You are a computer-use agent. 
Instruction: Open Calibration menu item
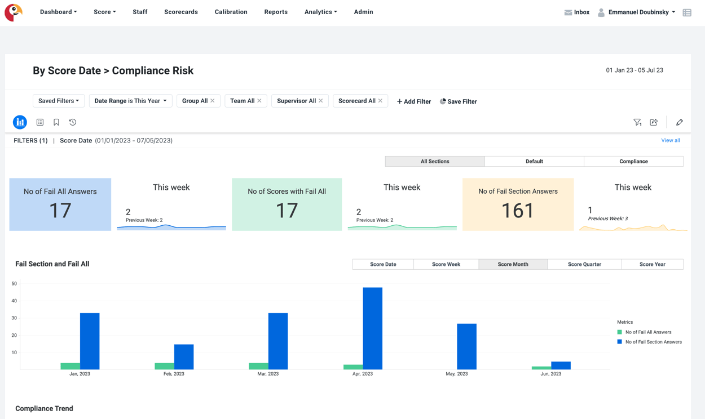pos(231,12)
